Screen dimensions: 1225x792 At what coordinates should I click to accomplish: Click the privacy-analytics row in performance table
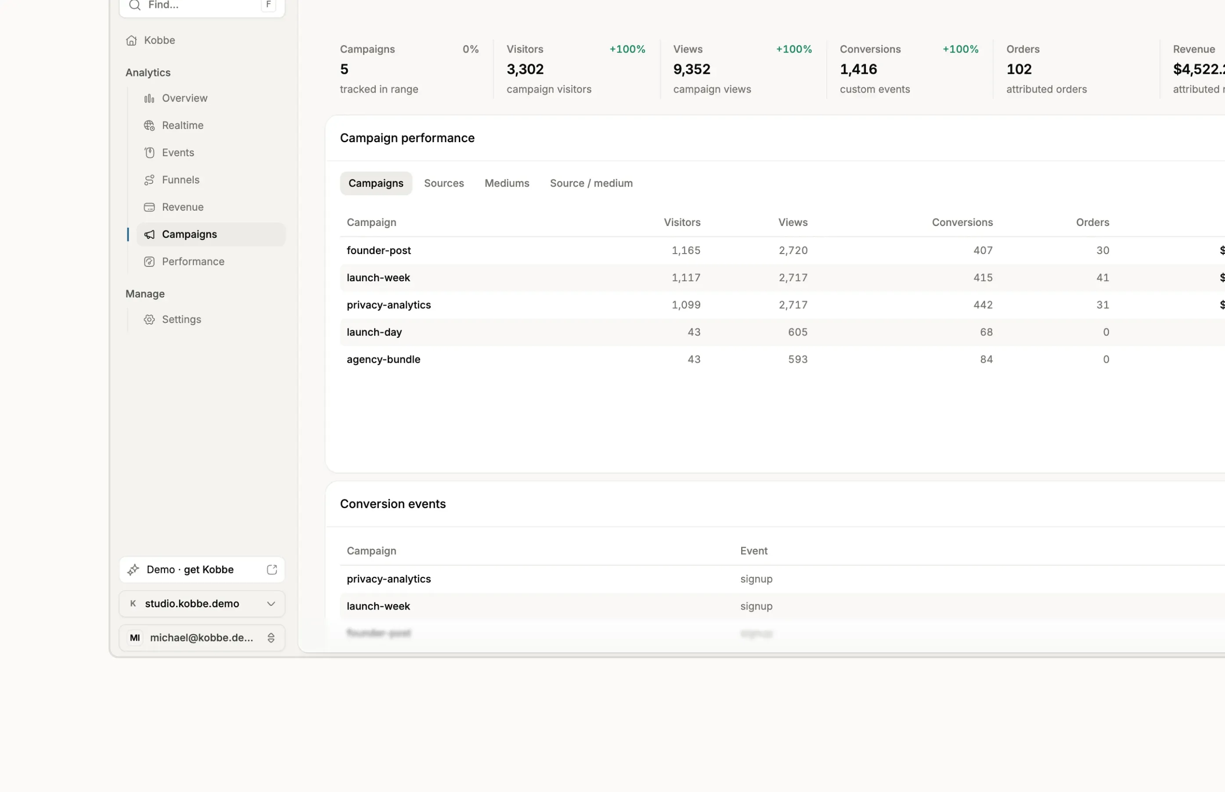pyautogui.click(x=782, y=305)
